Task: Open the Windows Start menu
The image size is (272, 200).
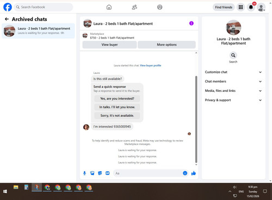Action: 5,191
